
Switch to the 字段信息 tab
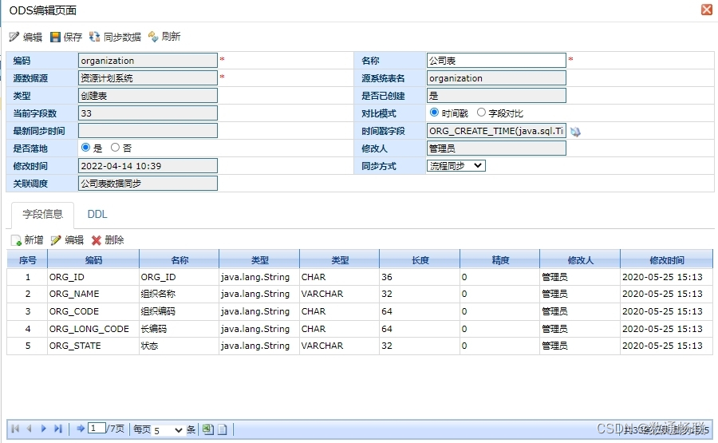tap(42, 215)
